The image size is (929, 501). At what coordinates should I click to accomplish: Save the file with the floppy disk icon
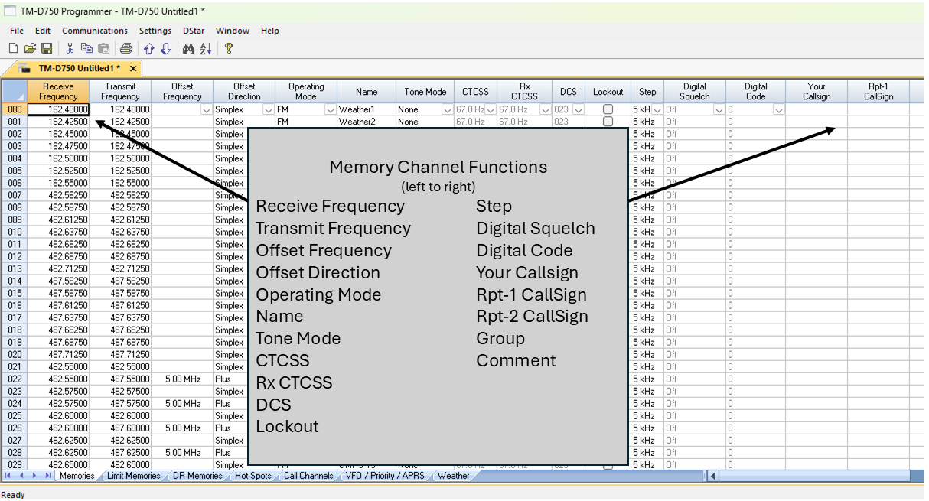click(47, 49)
